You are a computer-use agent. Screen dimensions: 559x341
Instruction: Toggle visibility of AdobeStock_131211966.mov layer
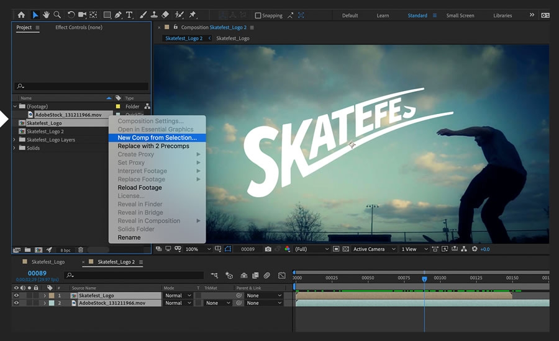tap(16, 303)
